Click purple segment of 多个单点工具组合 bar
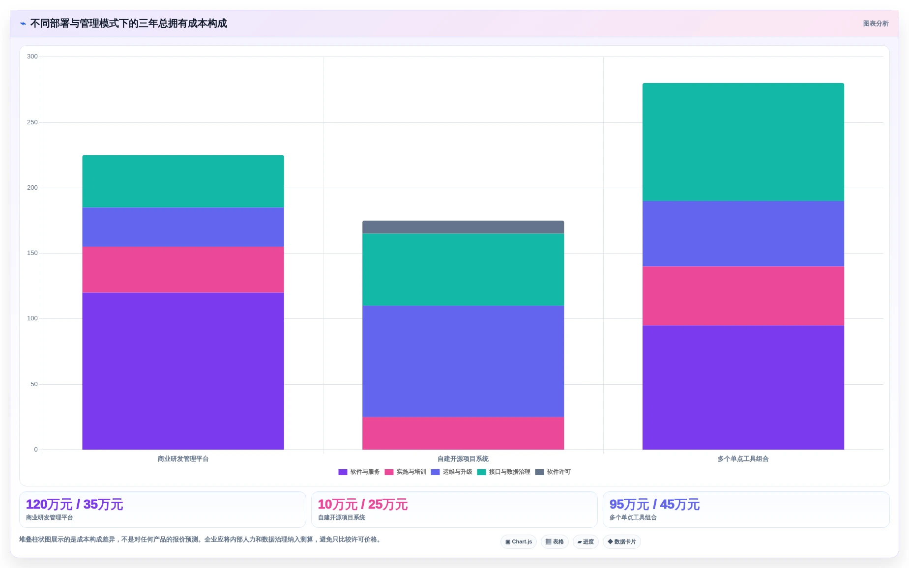This screenshot has width=909, height=568. point(743,388)
